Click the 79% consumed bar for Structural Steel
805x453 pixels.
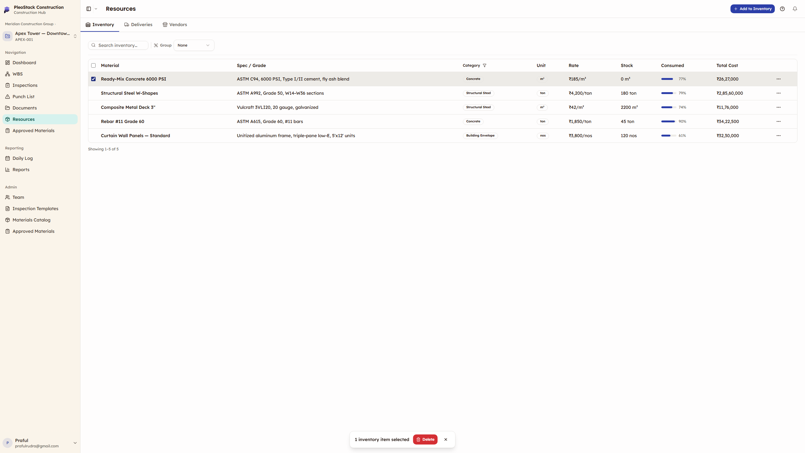pyautogui.click(x=669, y=93)
